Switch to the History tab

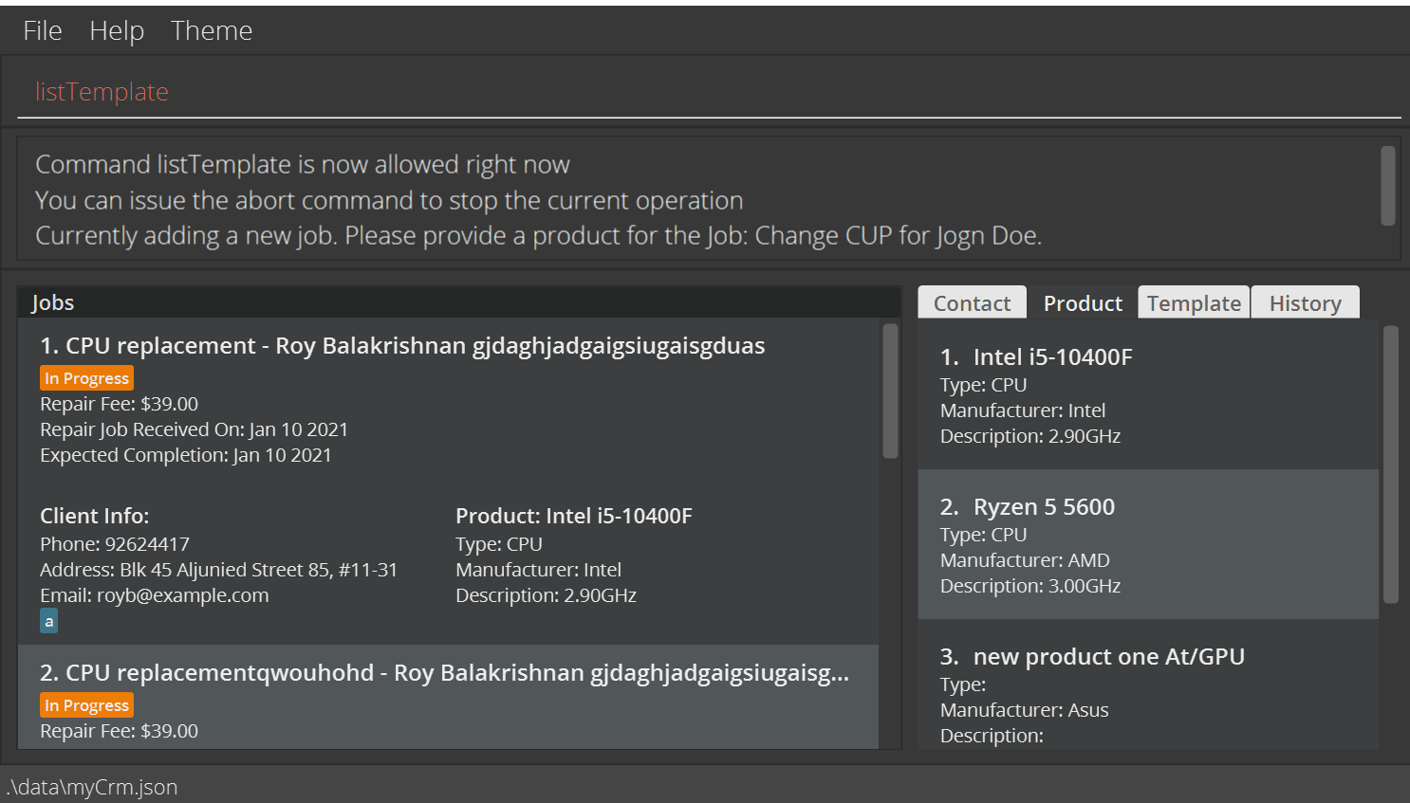point(1305,303)
